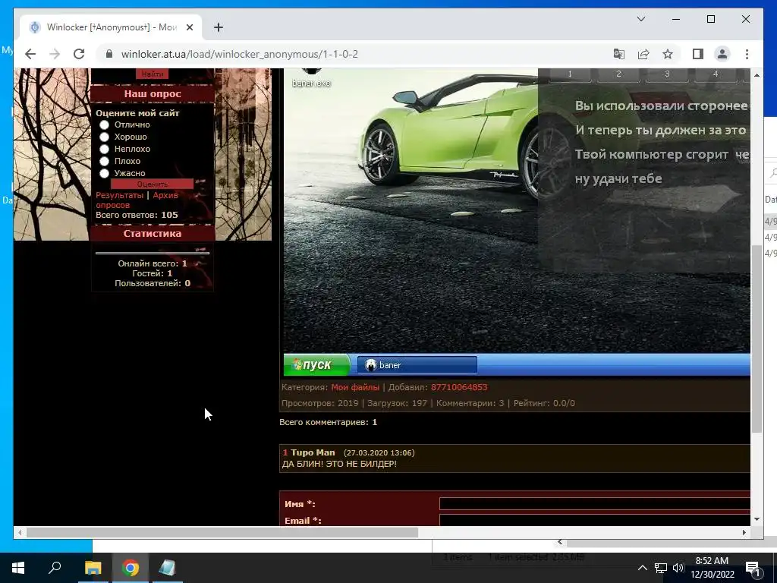Share this page icon
The image size is (777, 583).
tap(643, 54)
